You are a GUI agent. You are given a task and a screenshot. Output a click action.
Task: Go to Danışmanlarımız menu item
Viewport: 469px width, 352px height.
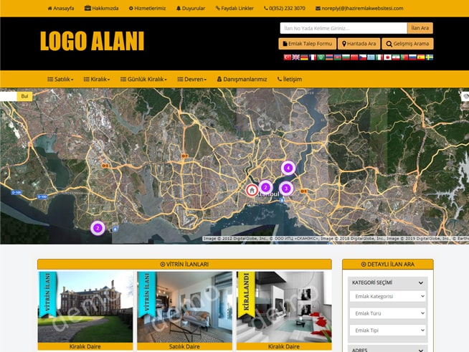click(x=242, y=79)
